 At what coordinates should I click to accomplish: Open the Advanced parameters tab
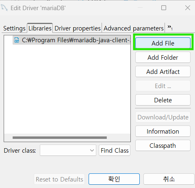pos(133,28)
